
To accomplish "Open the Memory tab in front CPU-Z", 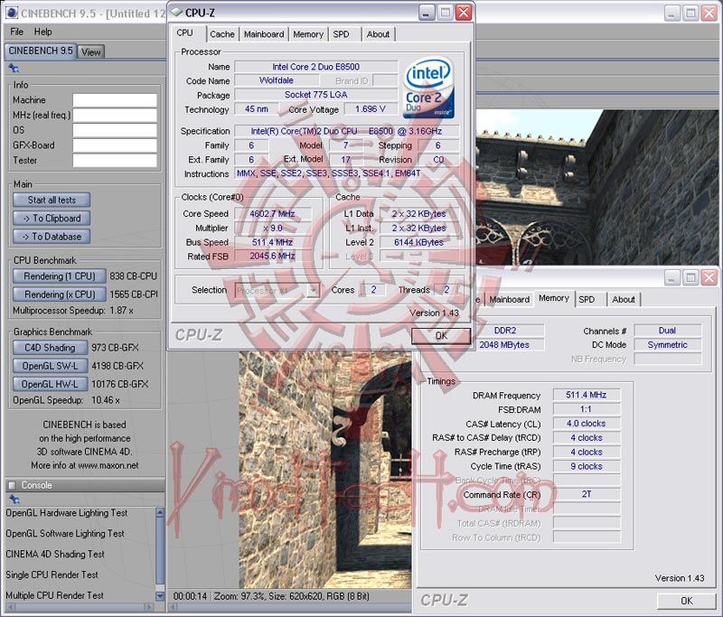I will coord(308,34).
